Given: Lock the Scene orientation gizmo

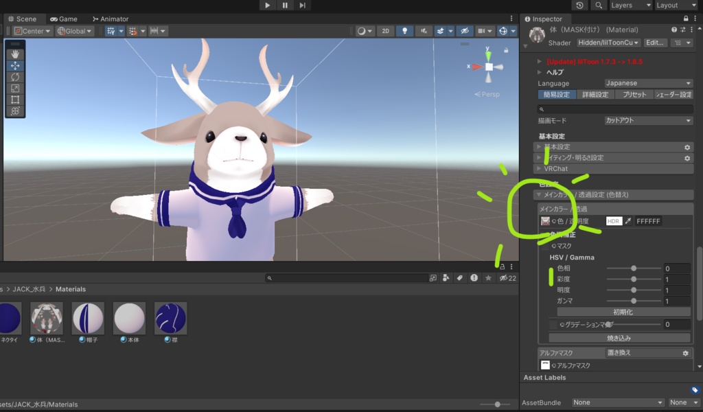Looking at the screenshot, I should pyautogui.click(x=506, y=50).
